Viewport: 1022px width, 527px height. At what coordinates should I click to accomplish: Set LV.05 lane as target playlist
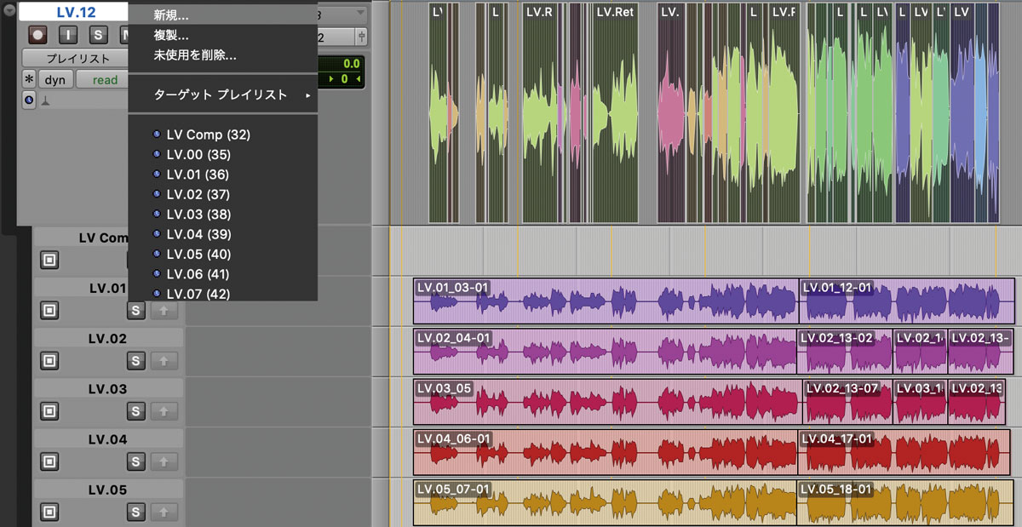click(49, 512)
